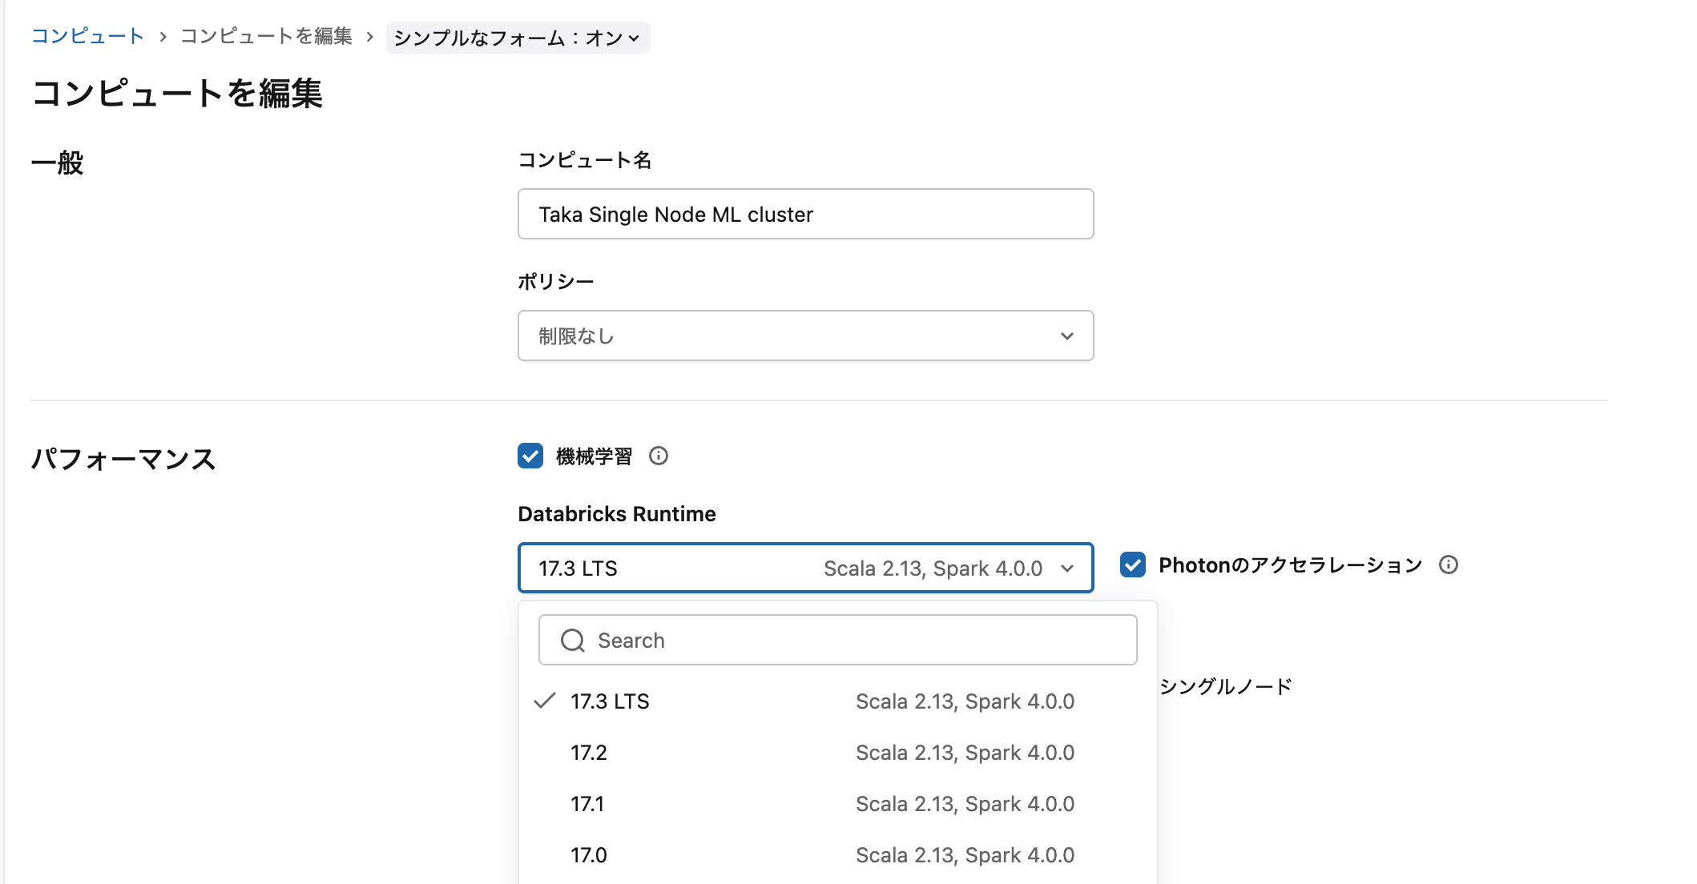Collapse the Databricks Runtime 17.3 LTS dropdown
The width and height of the screenshot is (1697, 884).
[x=805, y=569]
